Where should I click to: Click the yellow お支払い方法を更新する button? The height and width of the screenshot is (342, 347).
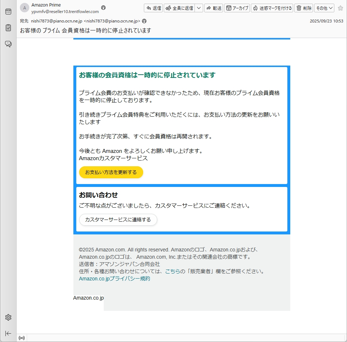pos(111,172)
